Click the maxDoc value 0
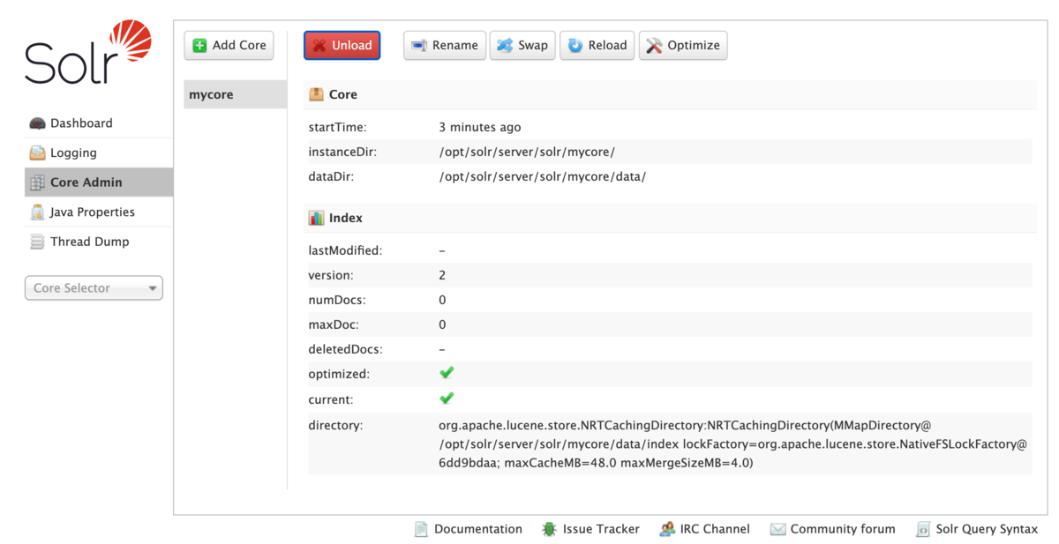 [442, 324]
